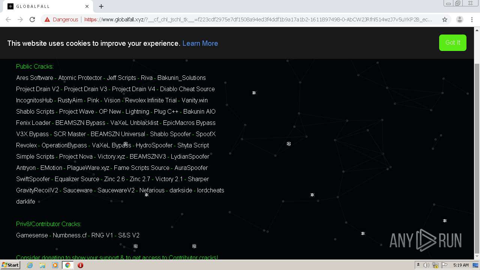
Task: Click lordcheats entry
Action: [x=211, y=190]
